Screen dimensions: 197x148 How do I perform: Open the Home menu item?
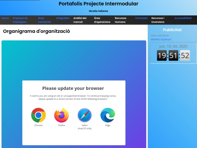(5, 18)
